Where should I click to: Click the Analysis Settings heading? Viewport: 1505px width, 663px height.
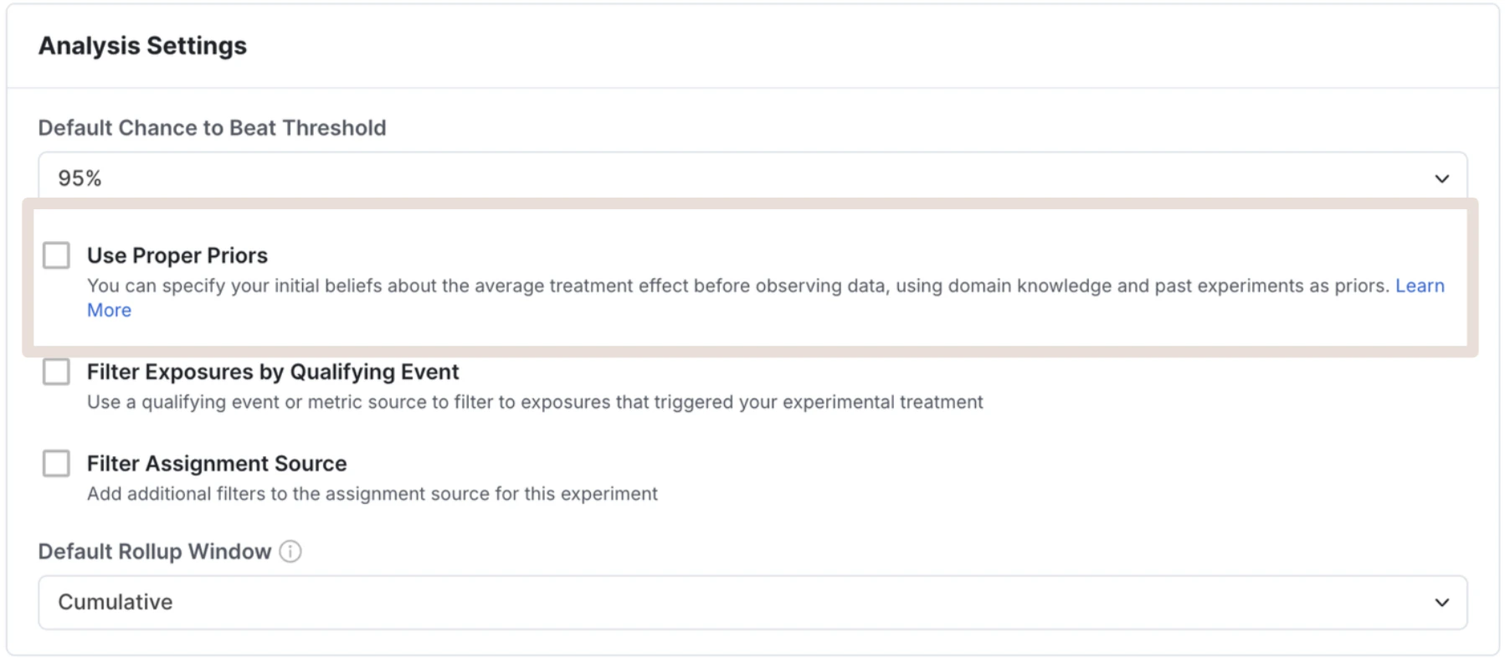tap(141, 46)
